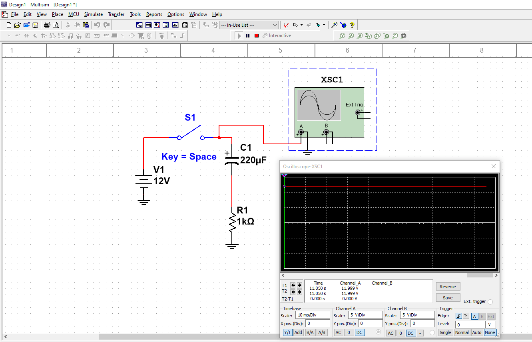
Task: Open the Interactive analysis tool
Action: click(265, 35)
